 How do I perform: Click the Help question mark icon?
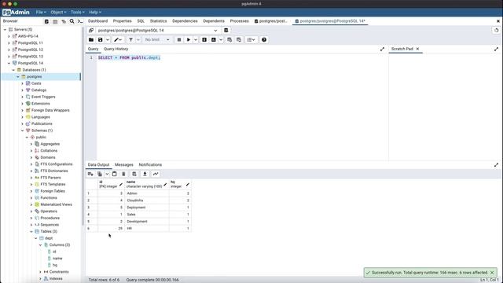(x=264, y=40)
